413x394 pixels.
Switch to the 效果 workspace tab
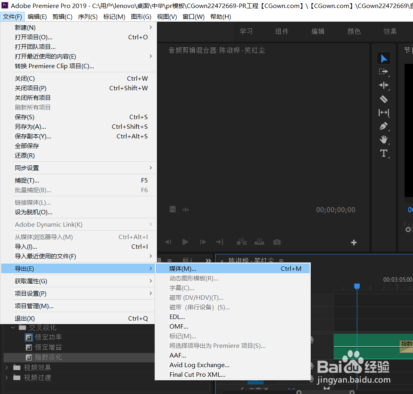tap(390, 31)
